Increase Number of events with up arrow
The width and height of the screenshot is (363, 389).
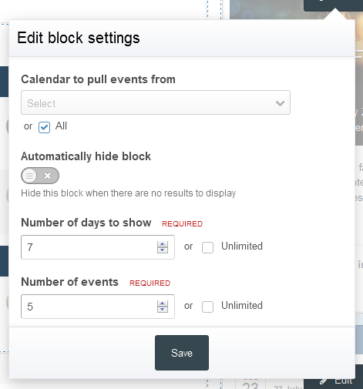tap(163, 303)
